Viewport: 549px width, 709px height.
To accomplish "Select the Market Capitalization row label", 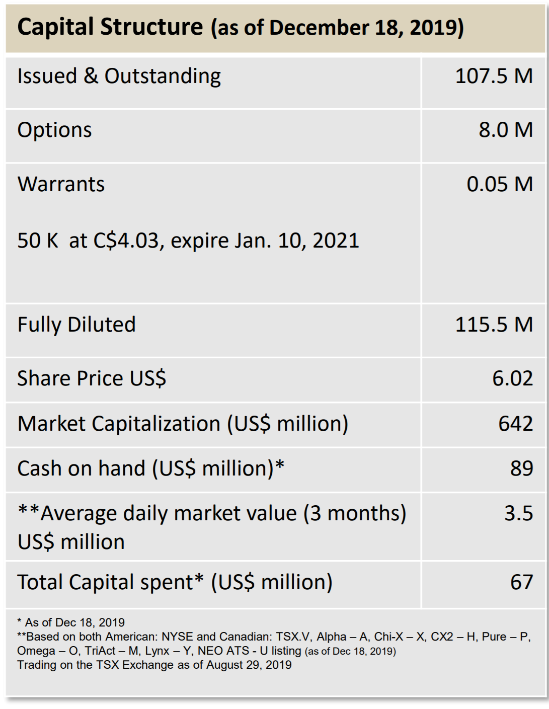I will 183,424.
